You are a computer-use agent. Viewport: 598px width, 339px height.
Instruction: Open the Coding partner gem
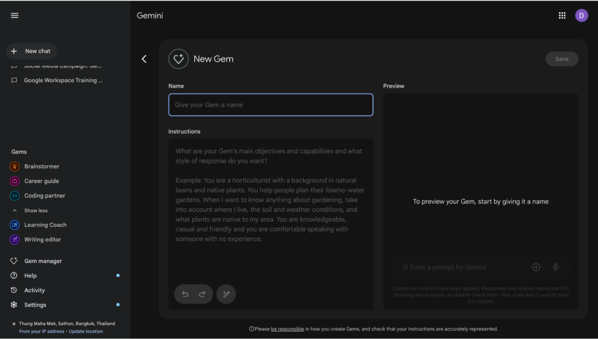44,196
